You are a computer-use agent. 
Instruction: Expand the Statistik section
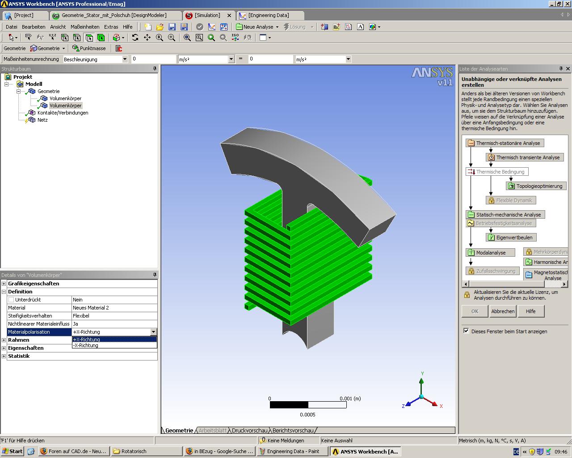point(4,356)
